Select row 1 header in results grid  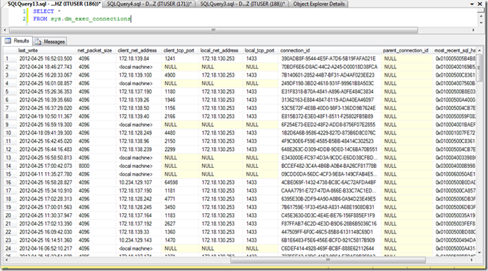(10, 59)
